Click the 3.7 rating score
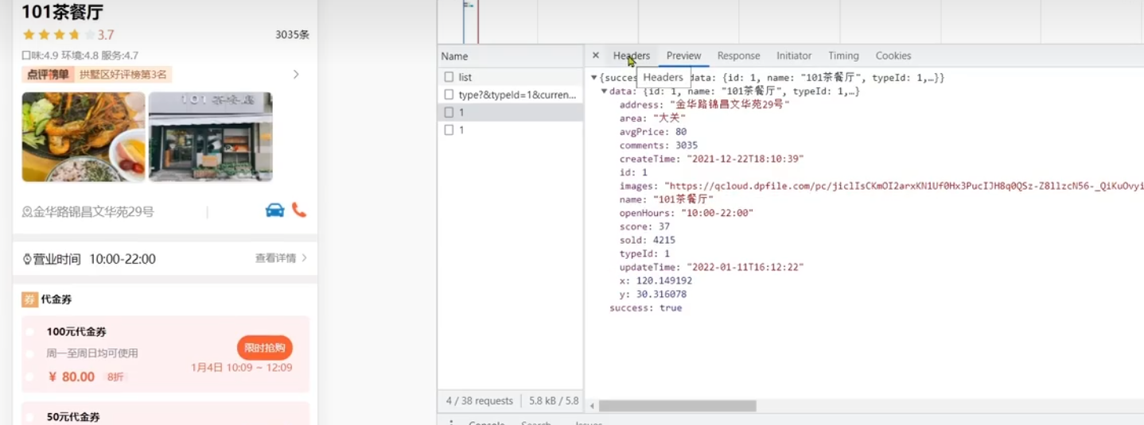This screenshot has width=1144, height=425. point(106,35)
